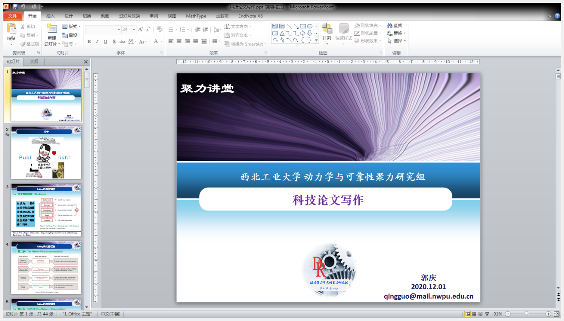Click the zoom slider in status bar
The width and height of the screenshot is (564, 321).
click(x=527, y=314)
